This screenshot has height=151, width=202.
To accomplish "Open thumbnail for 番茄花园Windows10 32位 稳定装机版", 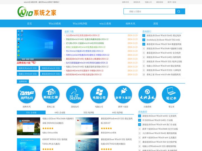I will [87, 126].
